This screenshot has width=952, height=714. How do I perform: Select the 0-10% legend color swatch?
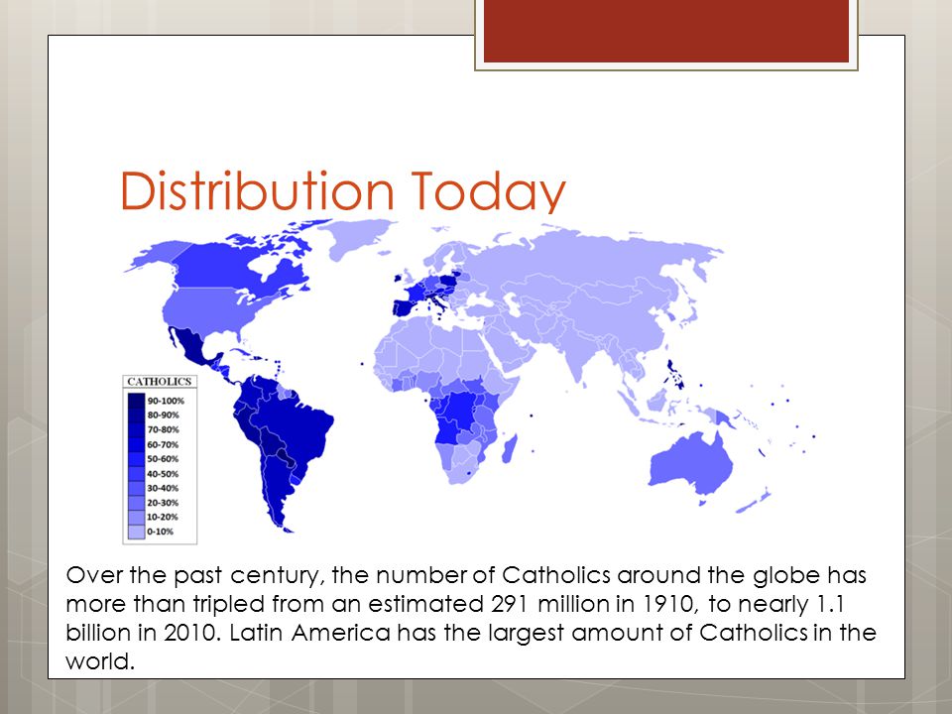pyautogui.click(x=136, y=532)
